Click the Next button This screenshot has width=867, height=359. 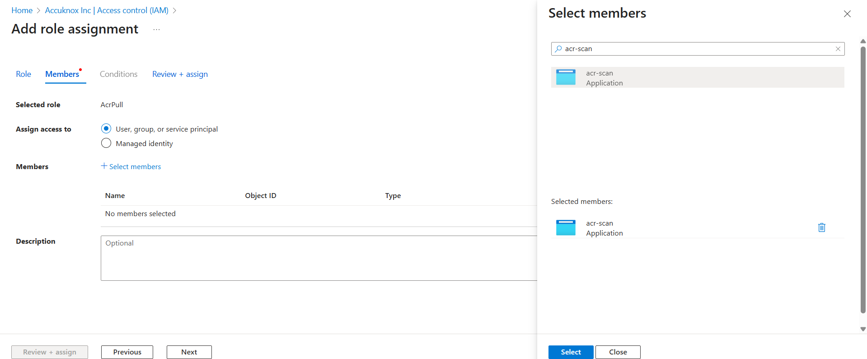(189, 352)
